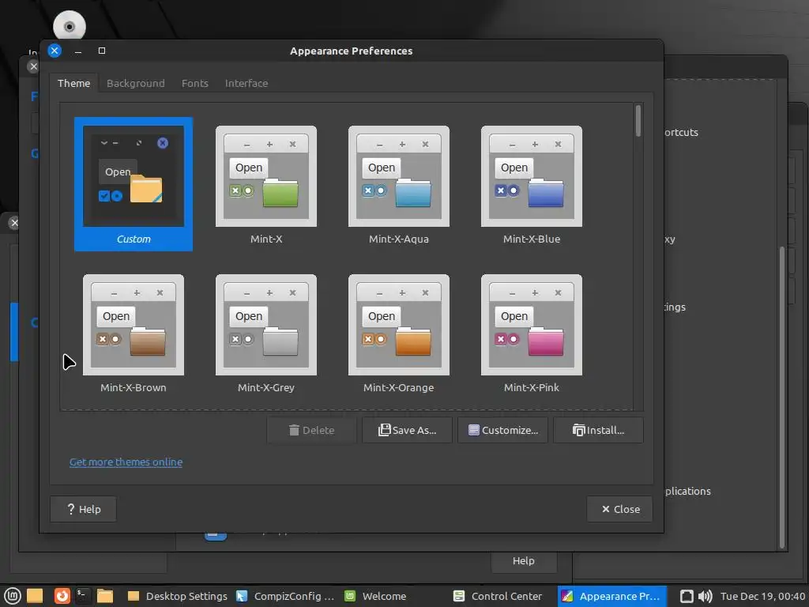Maximize the Appearance Preferences window
Viewport: 809px width, 607px height.
pyautogui.click(x=102, y=51)
